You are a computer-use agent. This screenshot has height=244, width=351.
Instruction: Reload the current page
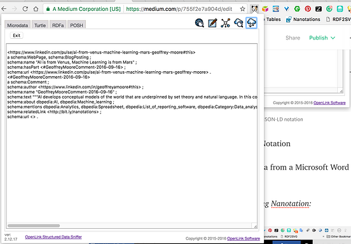[x=25, y=9]
